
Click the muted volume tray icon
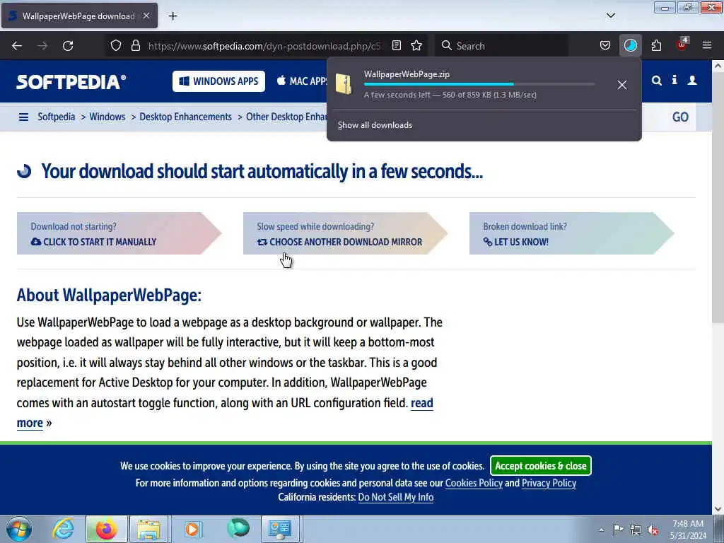click(653, 530)
